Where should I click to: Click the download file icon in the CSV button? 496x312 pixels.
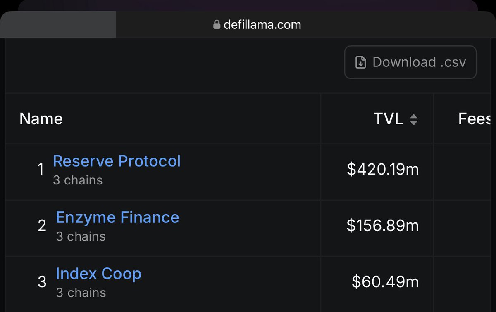(x=361, y=63)
